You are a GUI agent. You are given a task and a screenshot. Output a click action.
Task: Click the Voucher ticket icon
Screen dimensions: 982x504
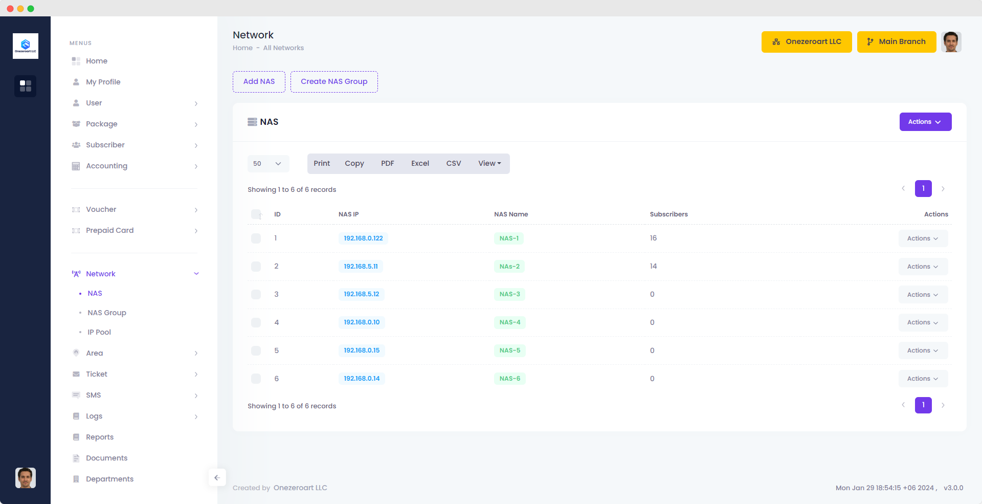(x=76, y=209)
